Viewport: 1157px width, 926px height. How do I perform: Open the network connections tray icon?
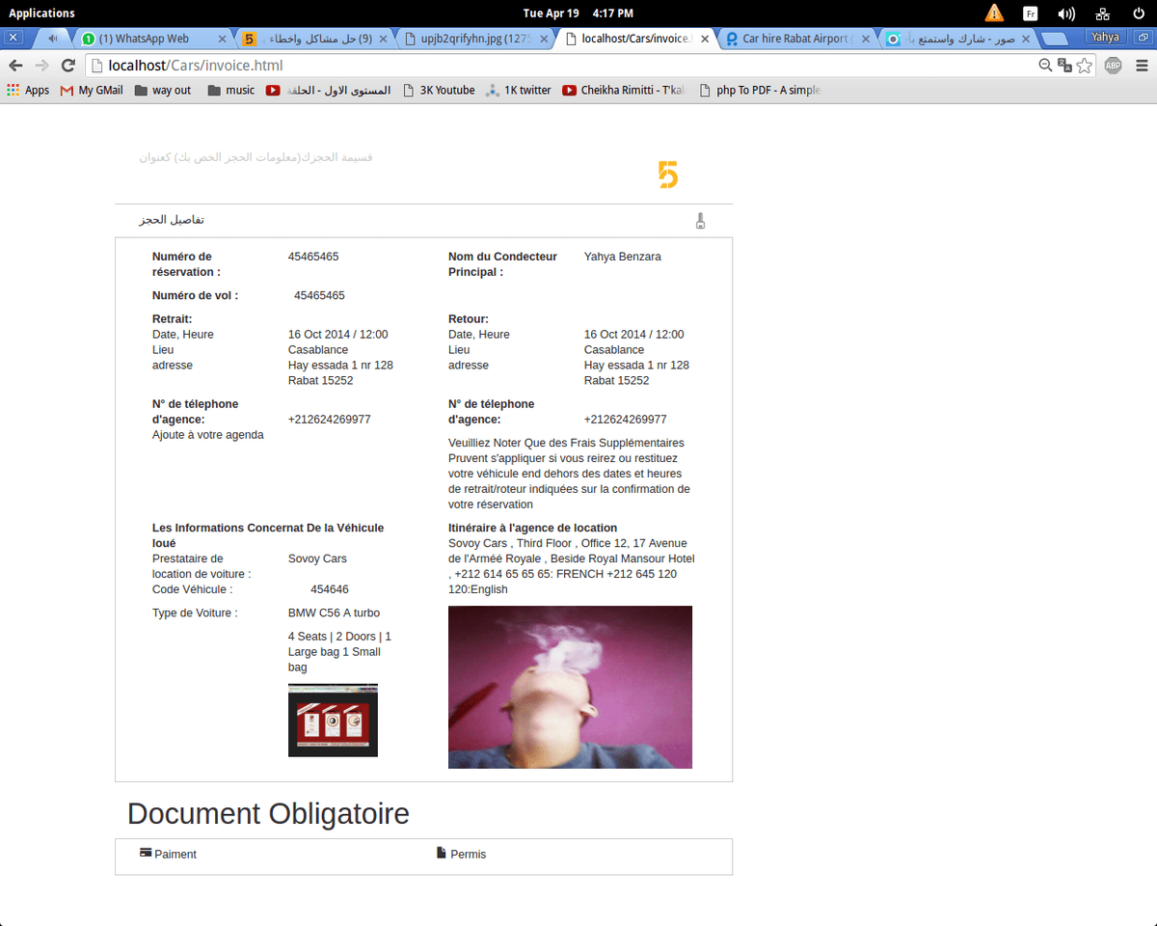click(1102, 13)
